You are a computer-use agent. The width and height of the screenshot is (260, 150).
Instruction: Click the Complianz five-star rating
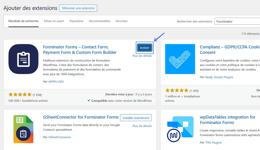pos(177,90)
